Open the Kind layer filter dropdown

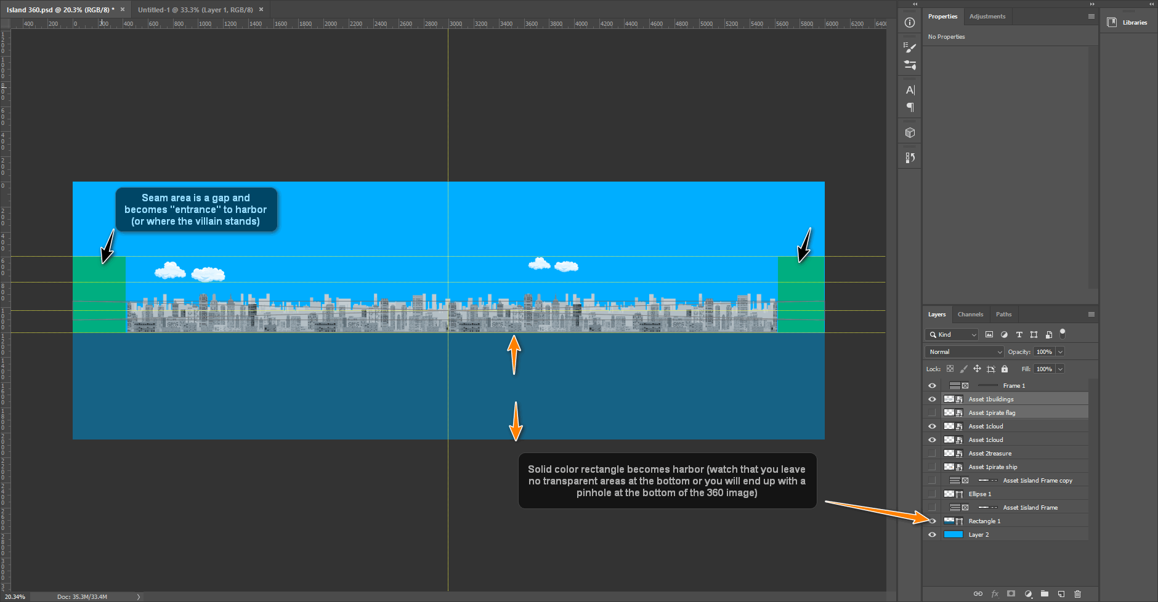[x=952, y=335]
